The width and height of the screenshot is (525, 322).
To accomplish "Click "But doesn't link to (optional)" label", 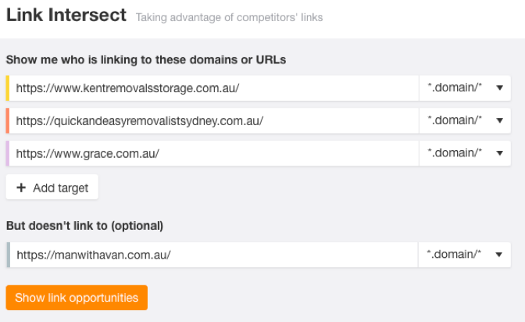I will (x=84, y=226).
